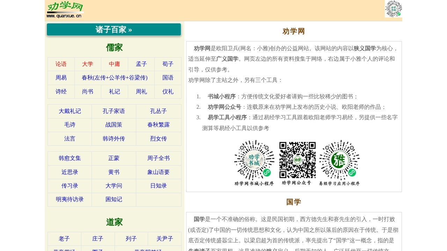The height and width of the screenshot is (251, 447).
Task: Open 春秋繁露
Action: [159, 125]
